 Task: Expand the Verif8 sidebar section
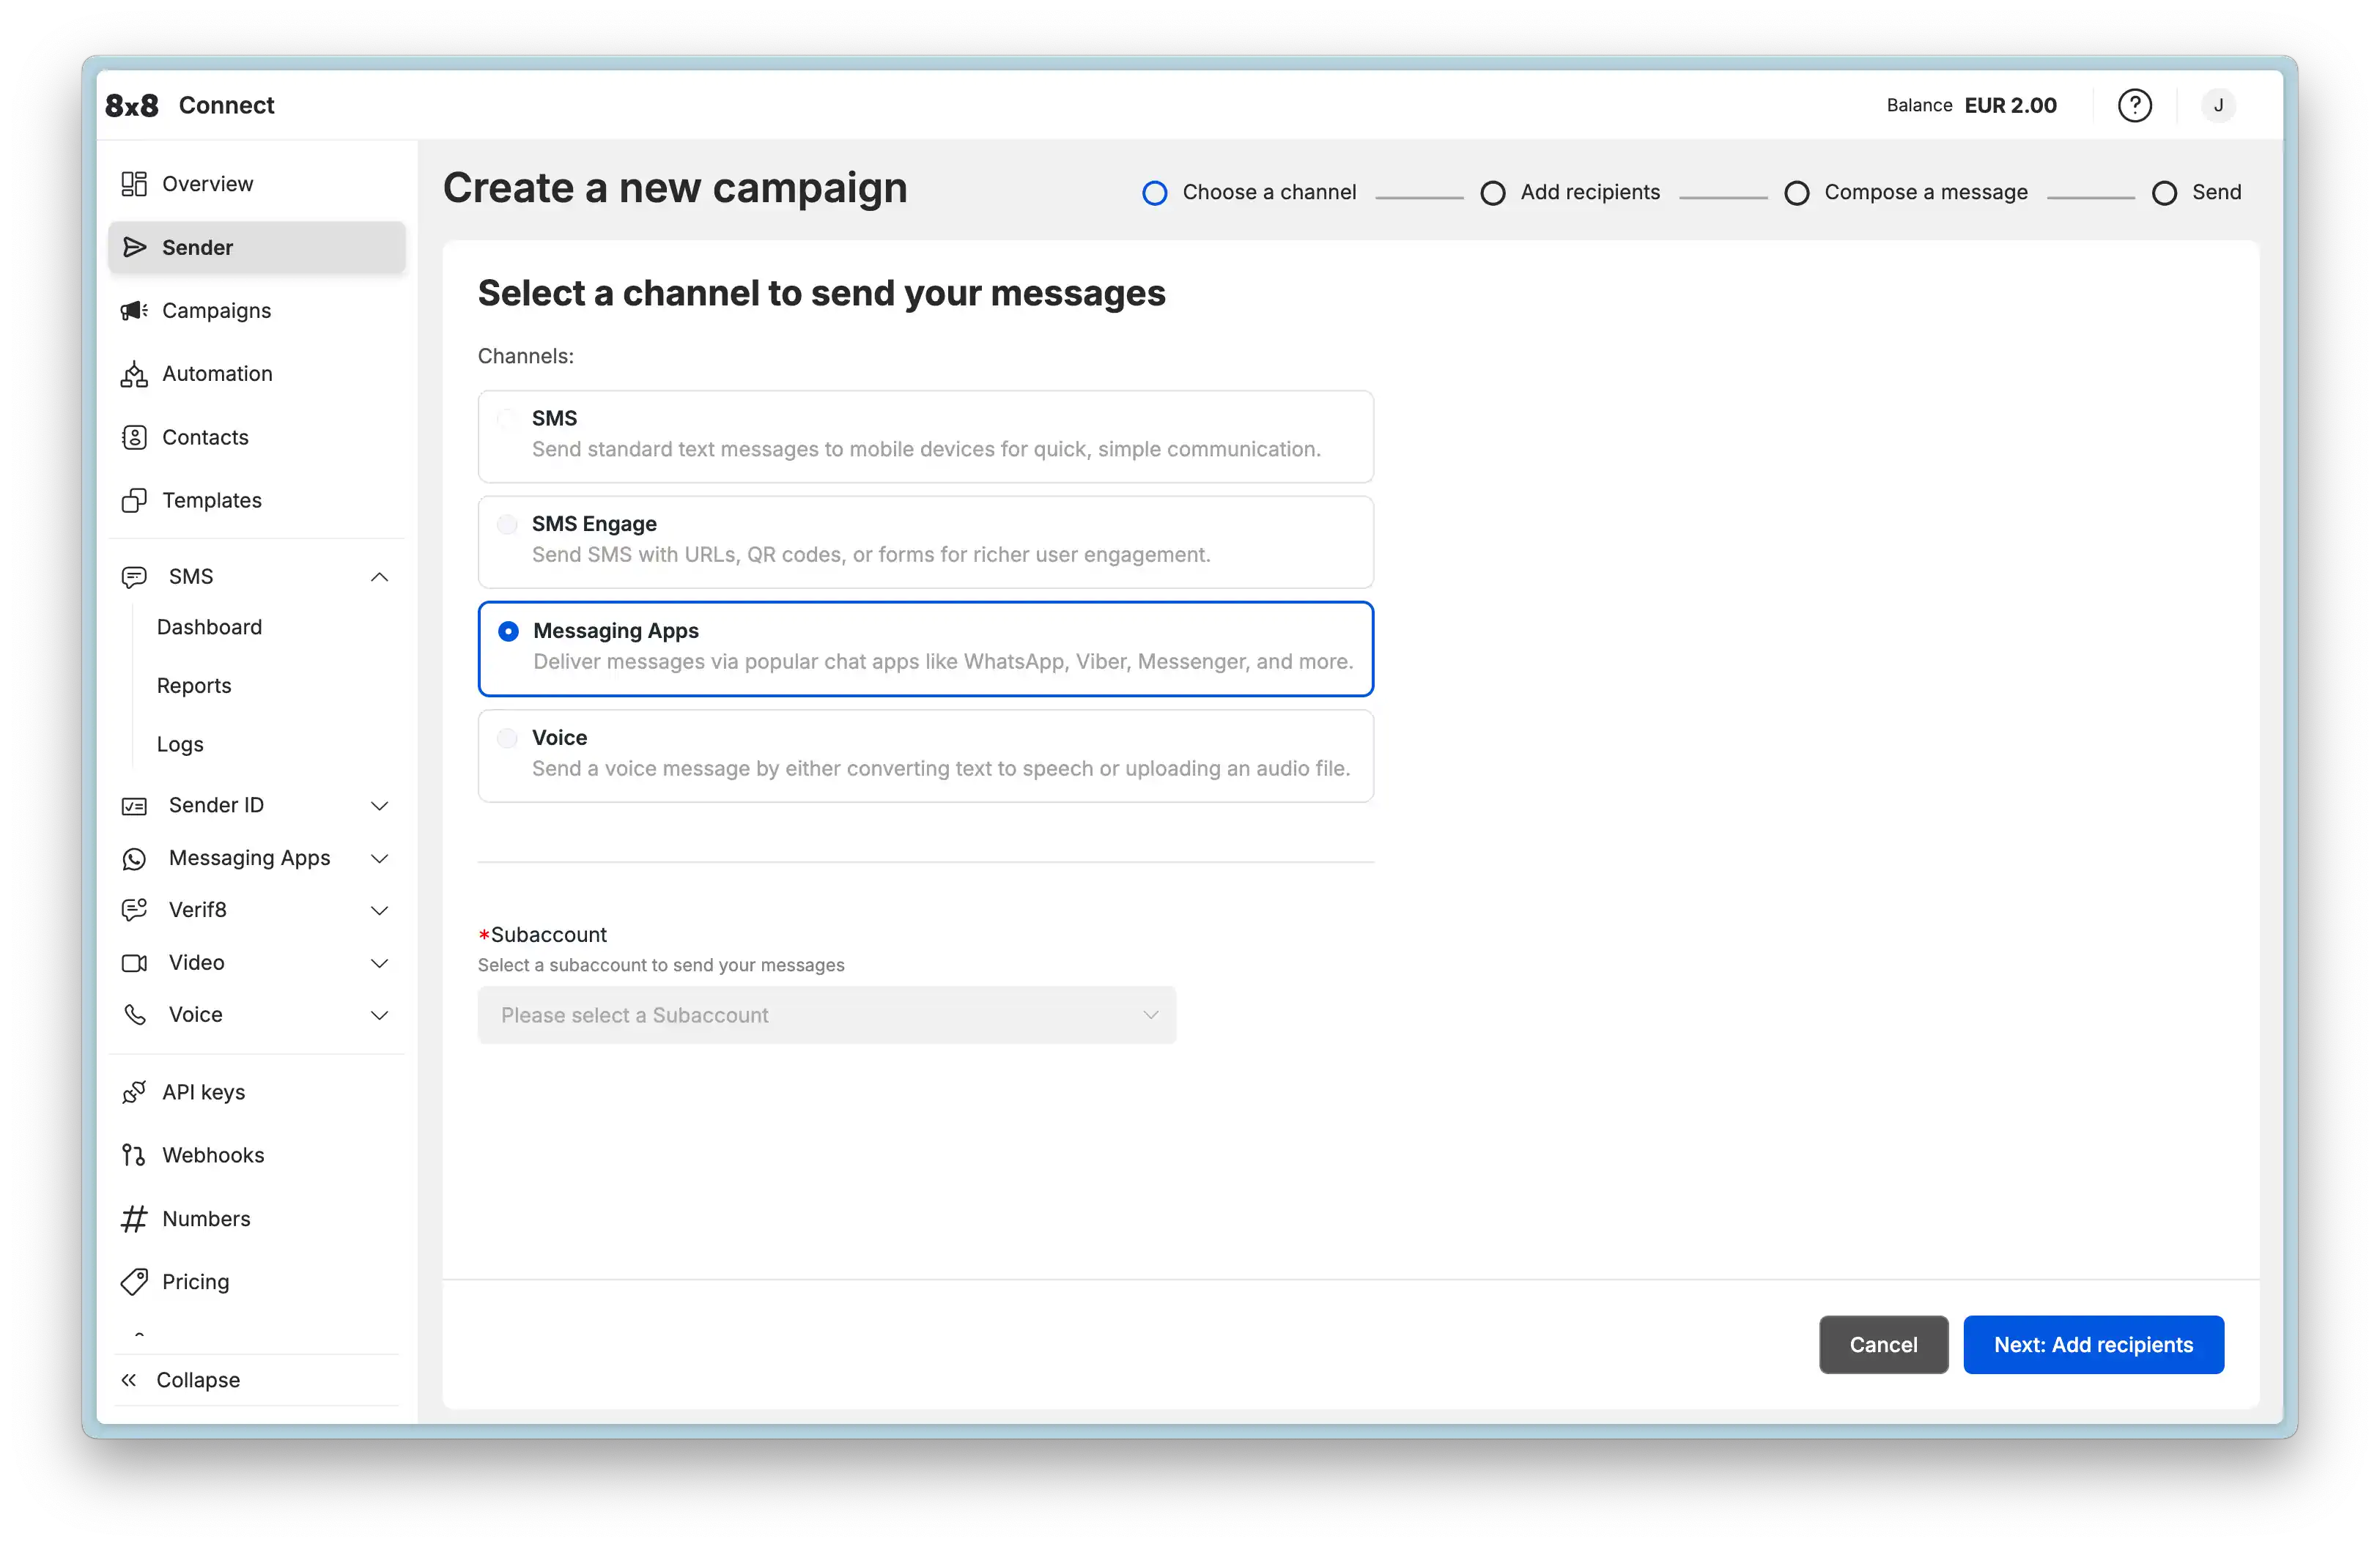click(379, 910)
